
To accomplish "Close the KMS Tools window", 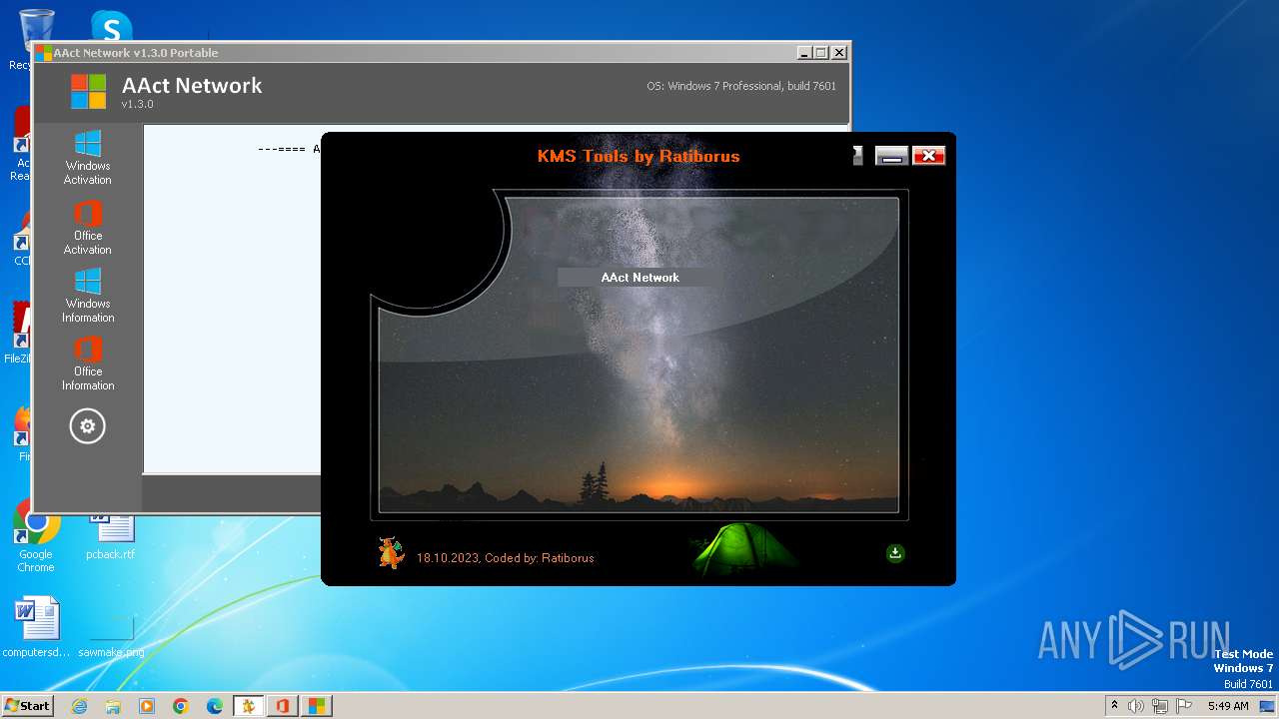I will (928, 155).
